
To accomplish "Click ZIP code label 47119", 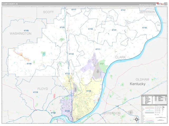I will click(x=36, y=92).
